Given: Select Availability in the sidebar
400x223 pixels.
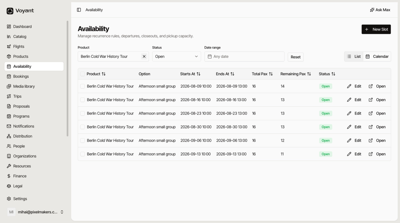Looking at the screenshot, I should pos(34,66).
